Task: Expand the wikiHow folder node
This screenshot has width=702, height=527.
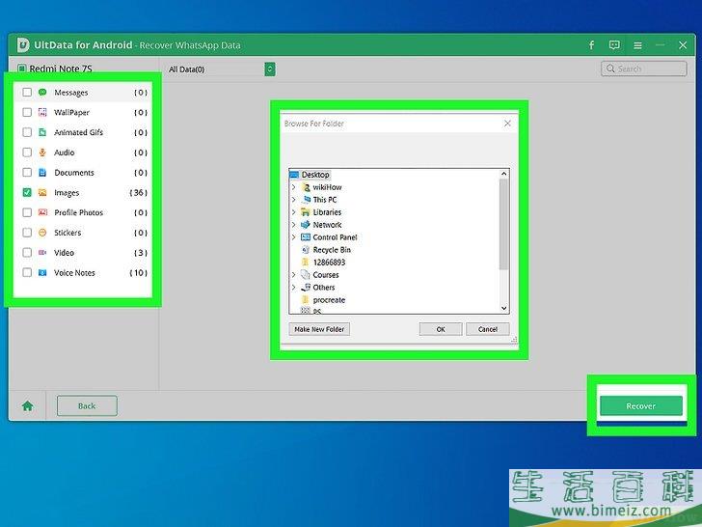Action: [294, 187]
